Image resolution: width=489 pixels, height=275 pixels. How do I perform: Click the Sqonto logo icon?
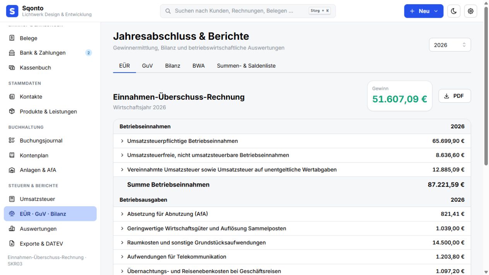pos(12,11)
